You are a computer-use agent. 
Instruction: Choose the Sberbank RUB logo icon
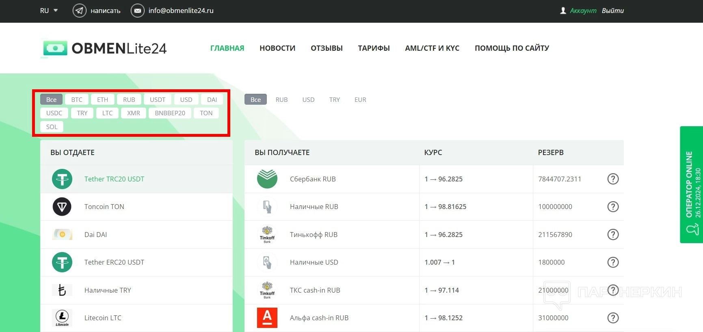click(x=267, y=179)
